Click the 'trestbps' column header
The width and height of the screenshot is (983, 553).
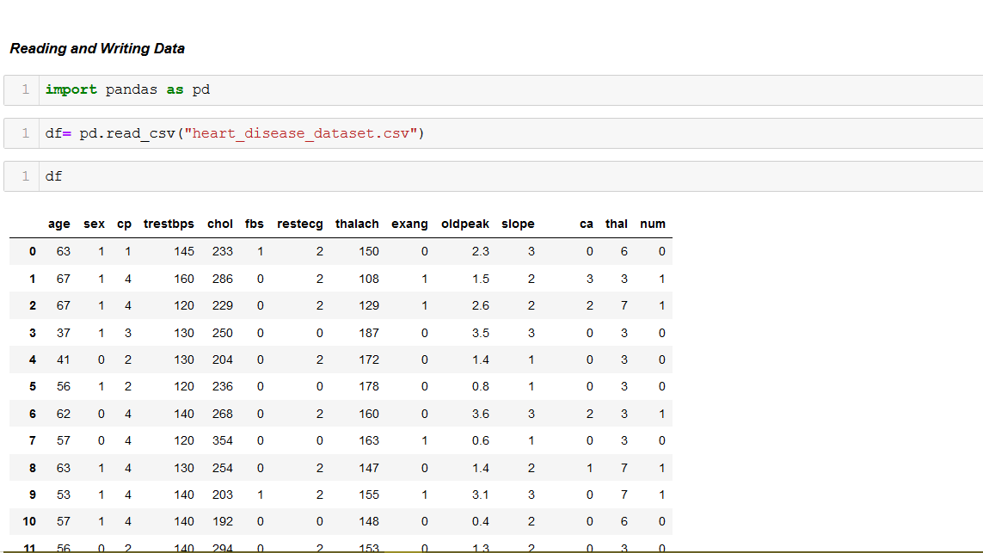click(x=169, y=224)
